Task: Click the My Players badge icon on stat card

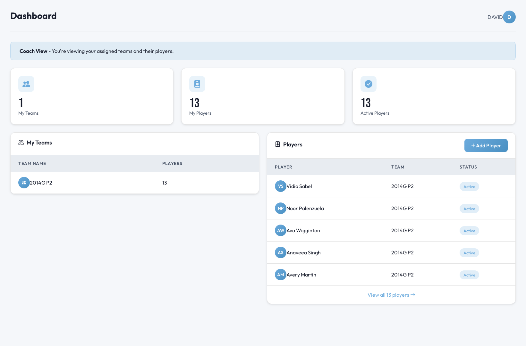Action: (197, 84)
